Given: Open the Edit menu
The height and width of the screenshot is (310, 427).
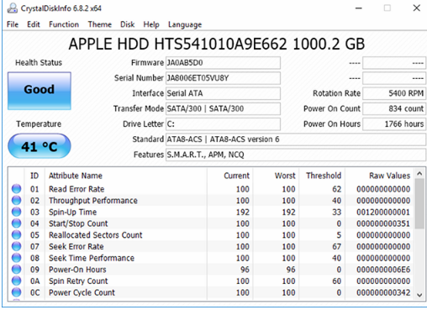Looking at the screenshot, I should click(34, 24).
